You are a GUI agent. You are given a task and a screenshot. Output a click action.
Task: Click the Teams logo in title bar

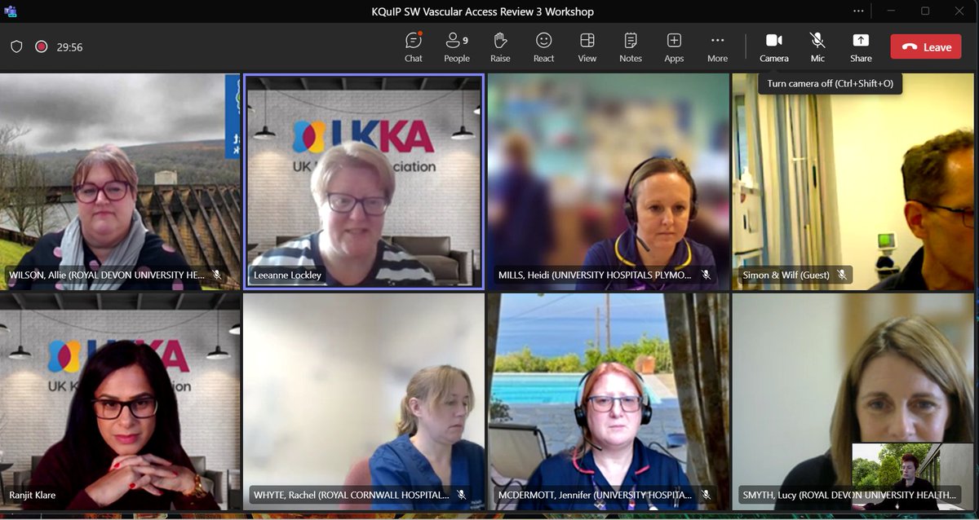(11, 11)
